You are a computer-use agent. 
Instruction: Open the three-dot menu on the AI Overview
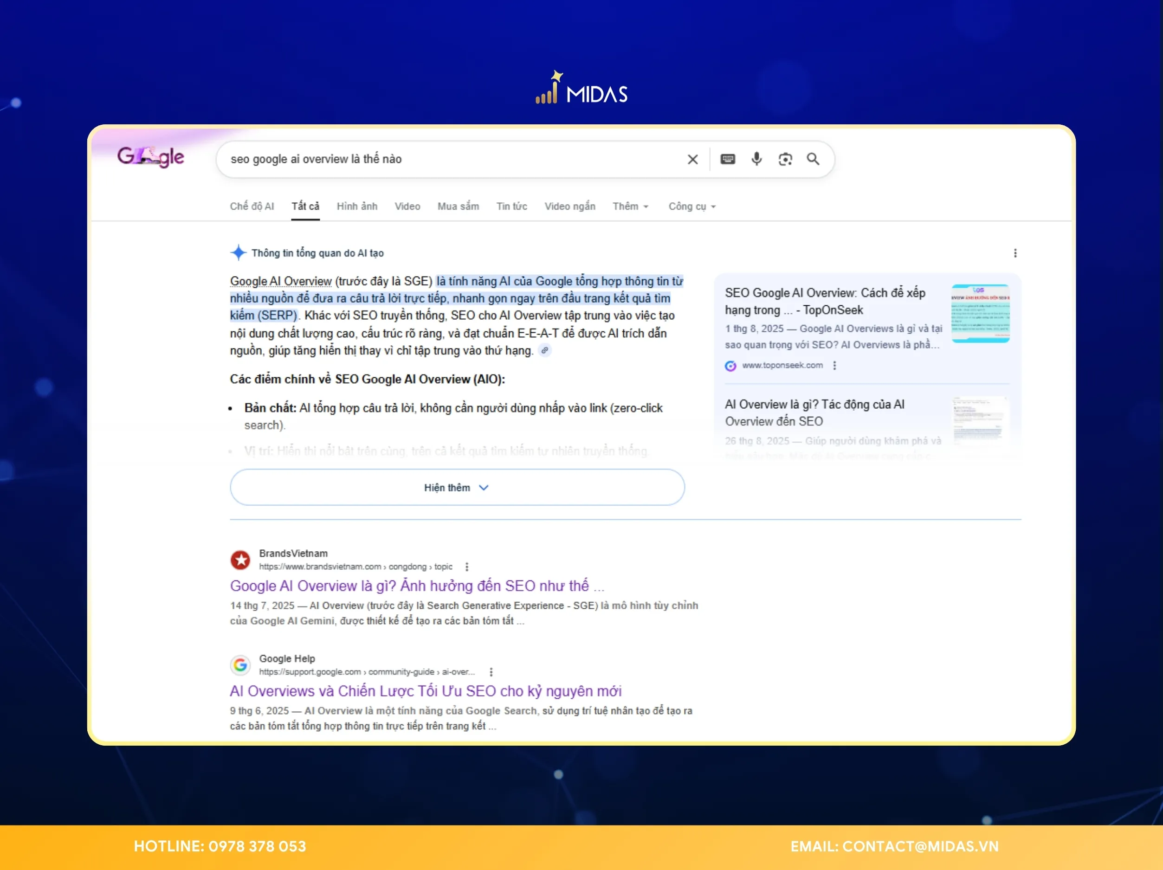click(1016, 253)
